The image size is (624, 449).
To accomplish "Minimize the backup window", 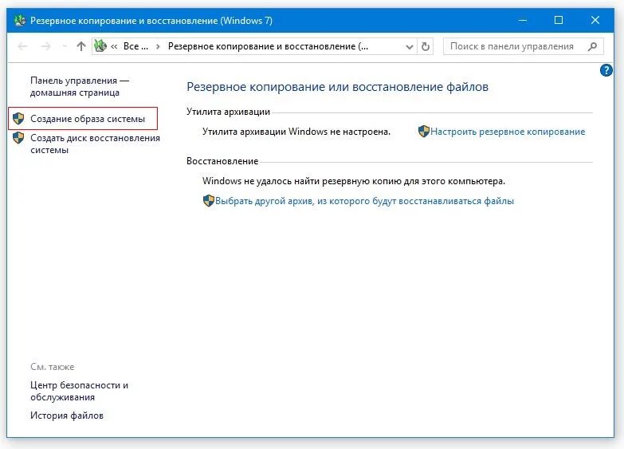I will (523, 20).
